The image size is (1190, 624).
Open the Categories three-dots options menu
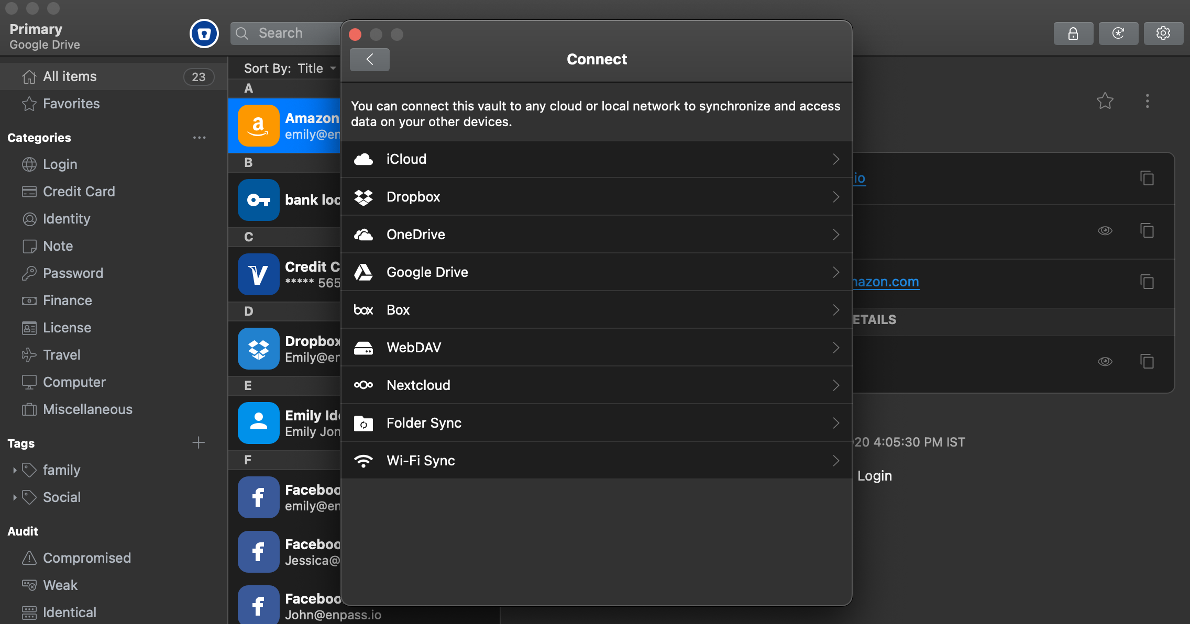point(199,138)
